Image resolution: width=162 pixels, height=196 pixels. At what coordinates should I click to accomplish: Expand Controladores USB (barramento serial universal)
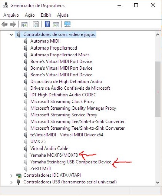pyautogui.click(x=11, y=182)
